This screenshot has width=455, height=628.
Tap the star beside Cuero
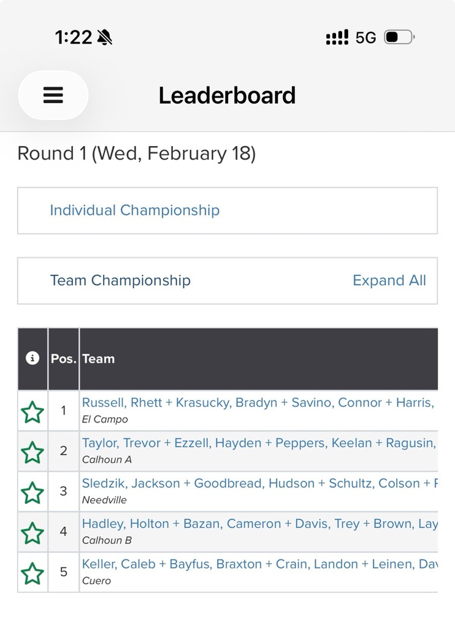pyautogui.click(x=32, y=574)
